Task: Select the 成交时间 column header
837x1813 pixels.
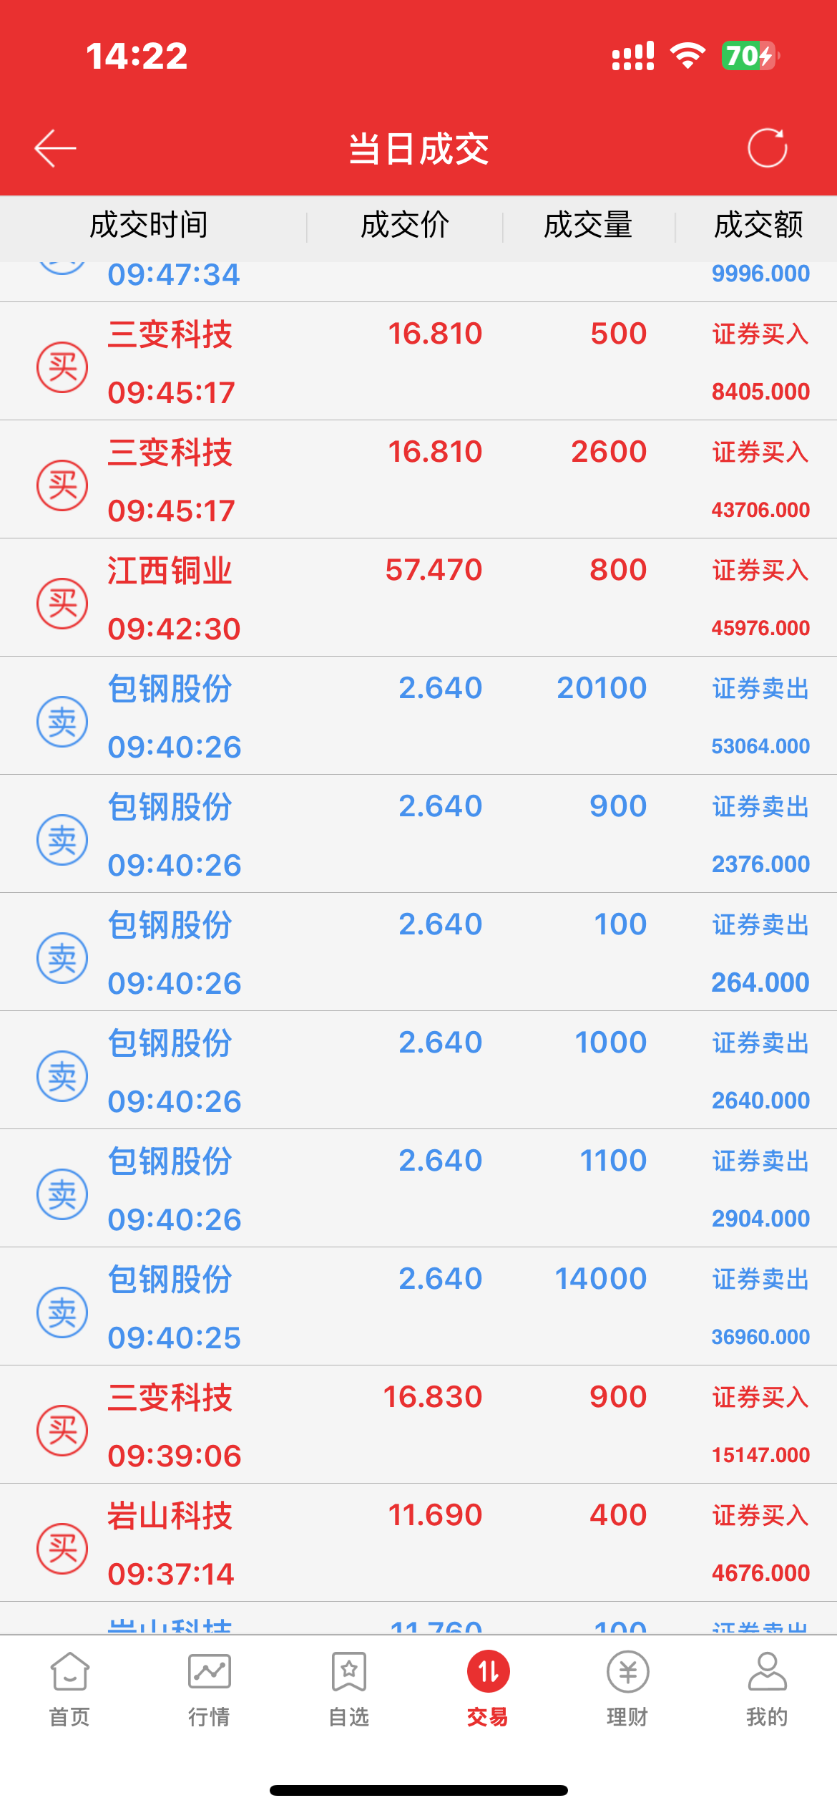Action: [149, 225]
